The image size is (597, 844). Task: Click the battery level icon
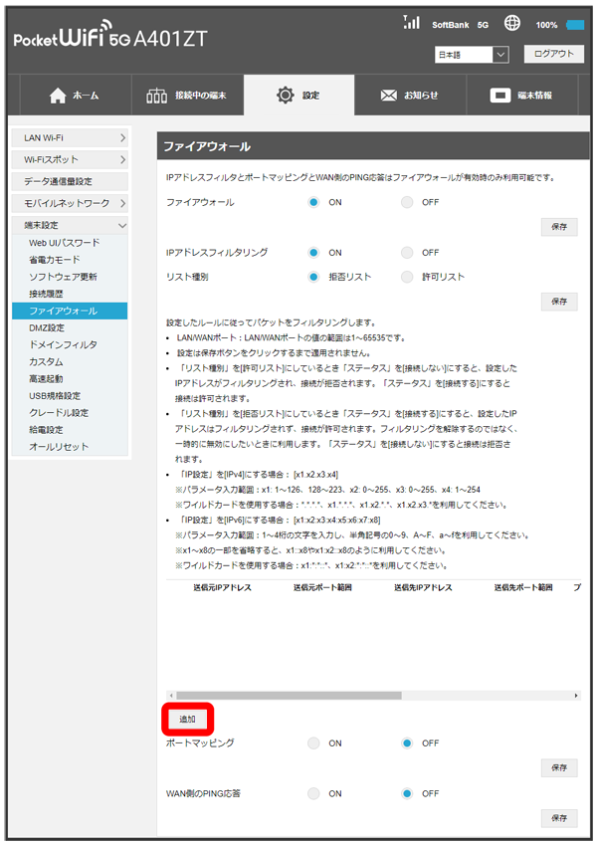[575, 24]
